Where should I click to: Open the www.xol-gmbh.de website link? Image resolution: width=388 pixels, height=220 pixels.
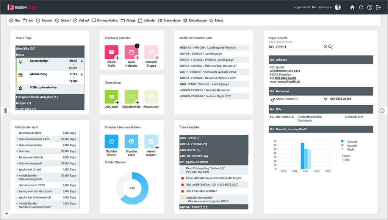(x=288, y=81)
